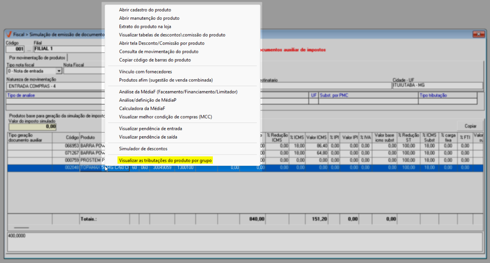The width and height of the screenshot is (490, 263).
Task: Switch to 'Por movimentação de produtos' tab
Action: click(x=37, y=58)
